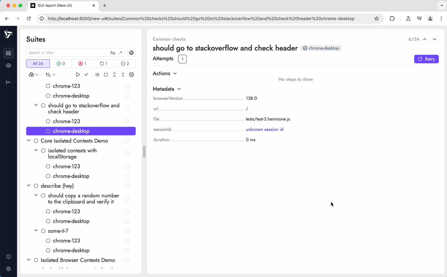Select the All 24 filter tab

click(x=38, y=64)
